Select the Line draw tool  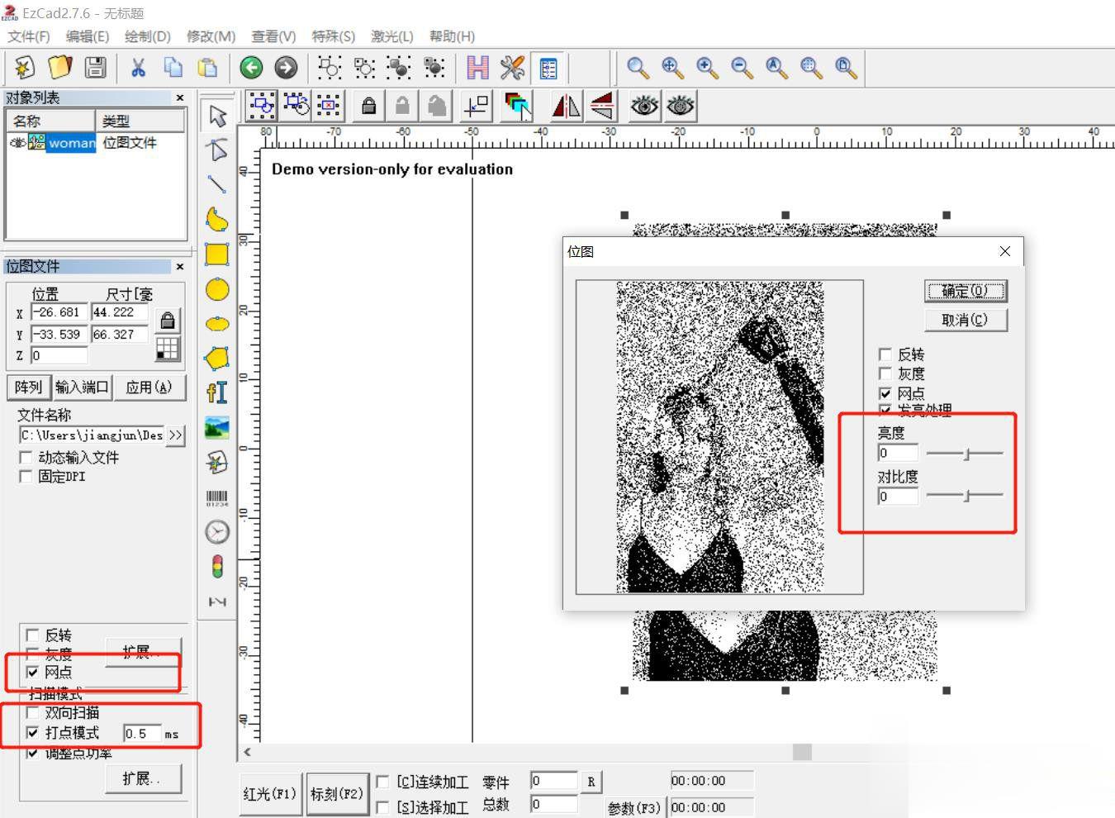pyautogui.click(x=217, y=185)
